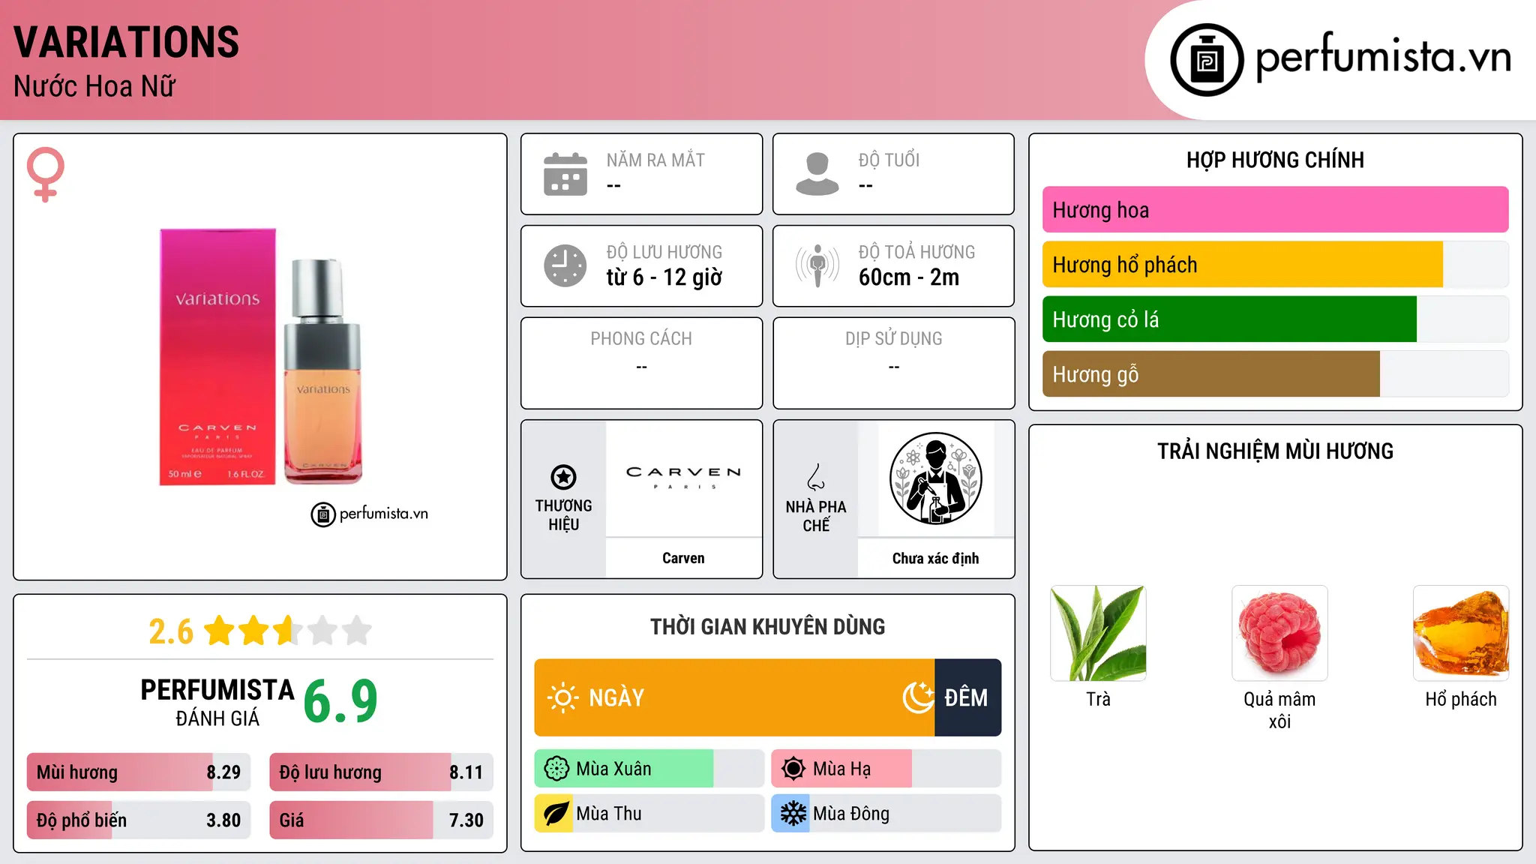Screen dimensions: 1536x864
Task: Click the Thời gian khuyên dùng heading
Action: [768, 626]
